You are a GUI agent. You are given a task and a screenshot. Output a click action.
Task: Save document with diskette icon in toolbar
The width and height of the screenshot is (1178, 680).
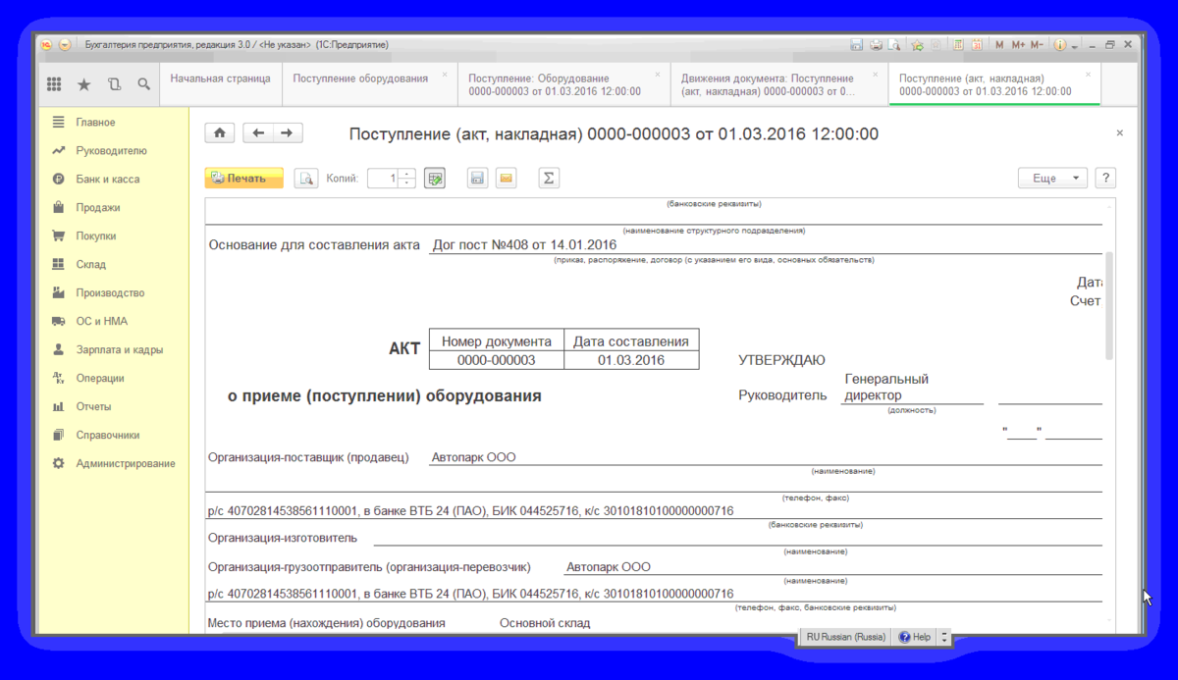click(x=477, y=179)
